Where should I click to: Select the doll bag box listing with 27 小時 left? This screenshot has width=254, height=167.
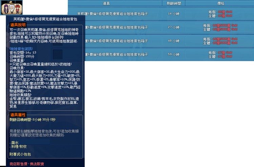[x=169, y=27]
